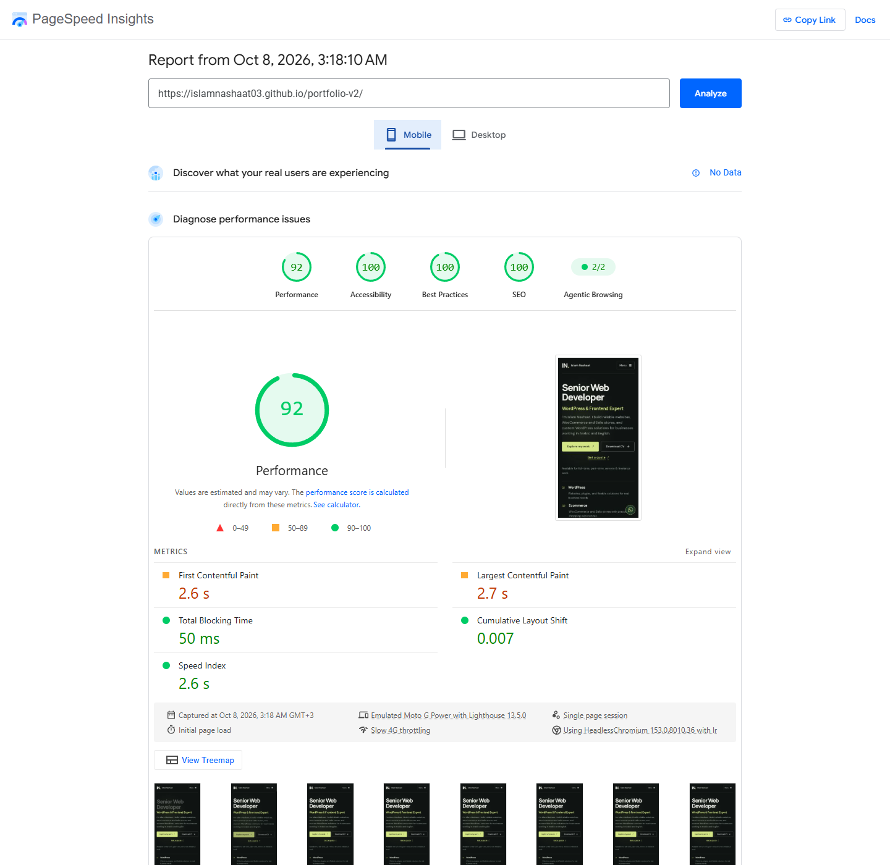Open the See calculator link

tap(336, 505)
